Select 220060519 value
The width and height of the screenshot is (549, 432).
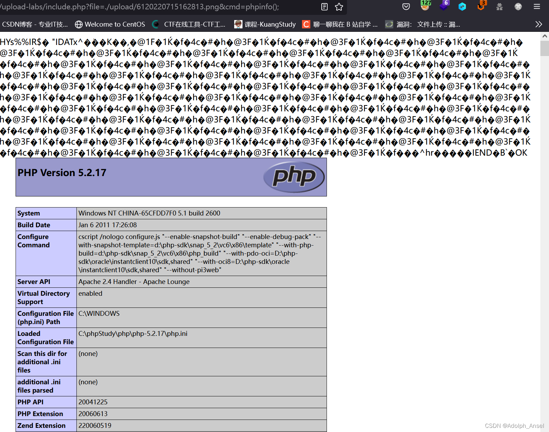coord(95,425)
